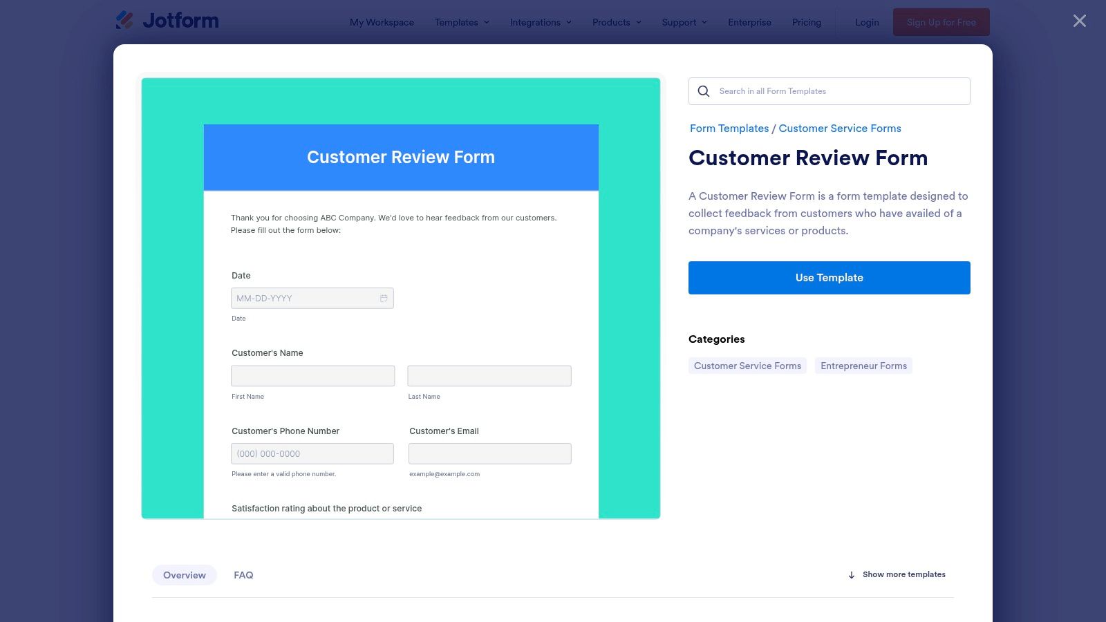Open the calendar icon in the Date field
This screenshot has height=622, width=1106.
[x=384, y=298]
